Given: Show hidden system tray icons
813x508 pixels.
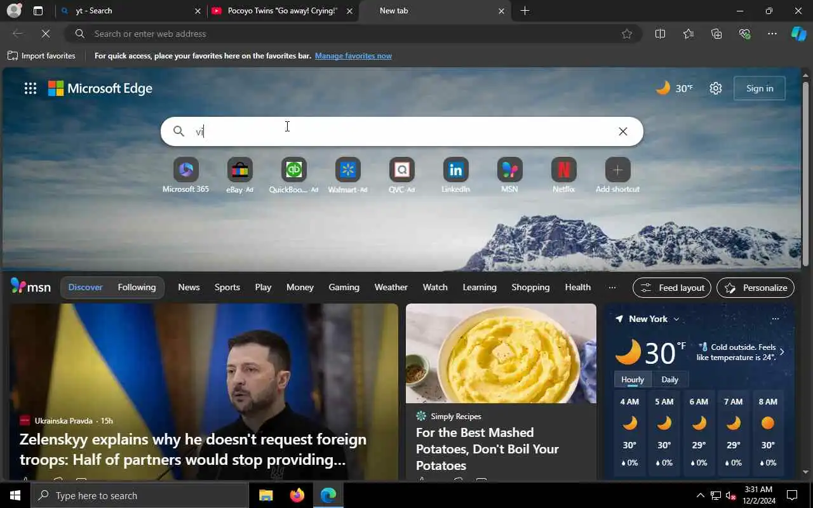Looking at the screenshot, I should click(700, 495).
